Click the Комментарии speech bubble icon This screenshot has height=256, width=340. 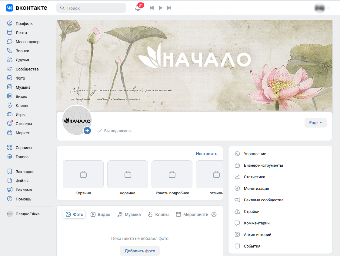[x=237, y=223]
